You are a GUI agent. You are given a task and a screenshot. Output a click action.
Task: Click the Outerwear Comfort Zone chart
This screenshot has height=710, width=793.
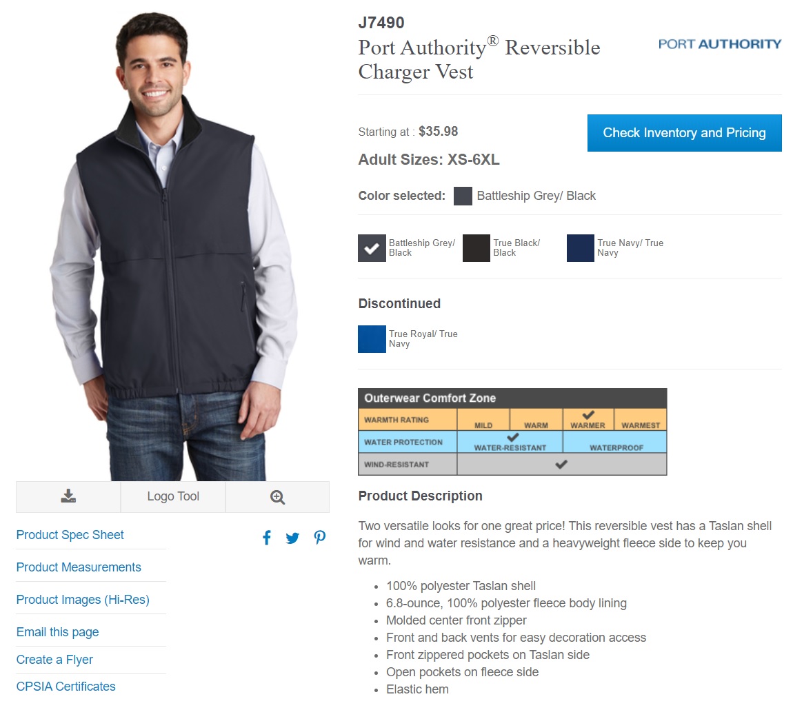(x=512, y=432)
